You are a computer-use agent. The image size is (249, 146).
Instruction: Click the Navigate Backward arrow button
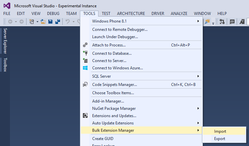click(10, 22)
